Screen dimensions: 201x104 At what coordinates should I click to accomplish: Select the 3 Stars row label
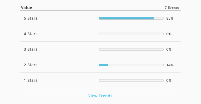coord(31,49)
